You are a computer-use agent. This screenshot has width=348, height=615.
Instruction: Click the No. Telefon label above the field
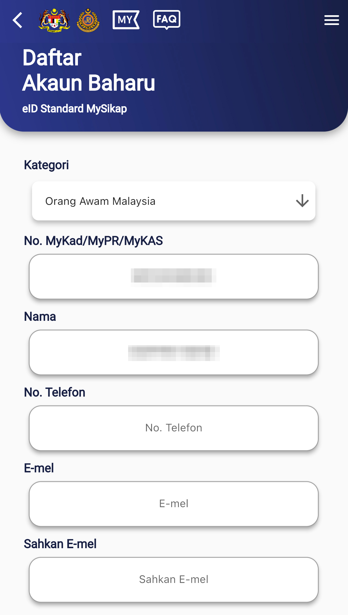[x=55, y=393]
